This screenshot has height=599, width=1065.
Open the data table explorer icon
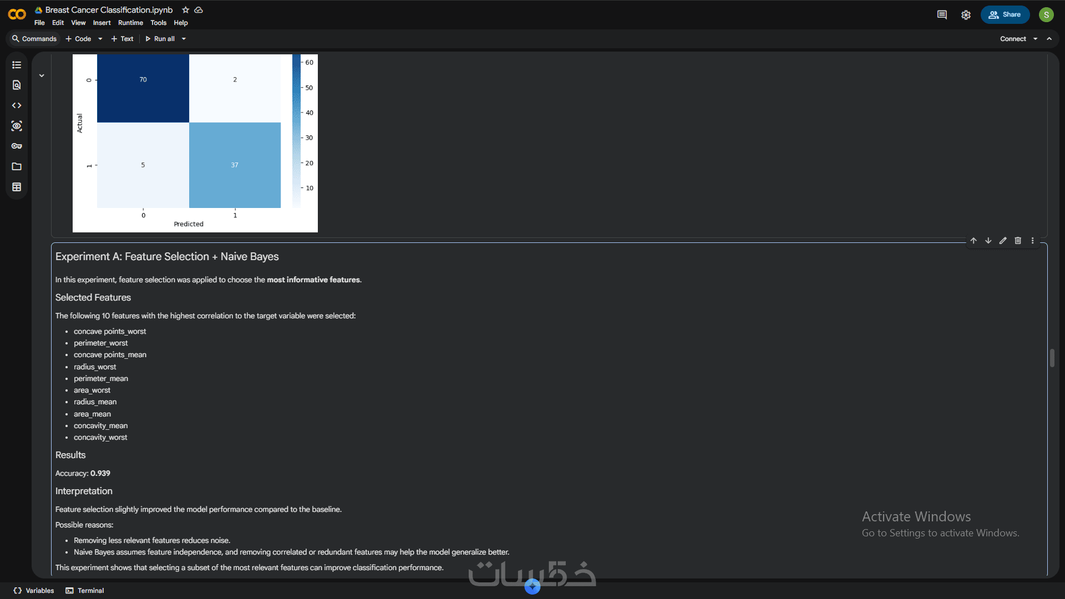tap(17, 187)
